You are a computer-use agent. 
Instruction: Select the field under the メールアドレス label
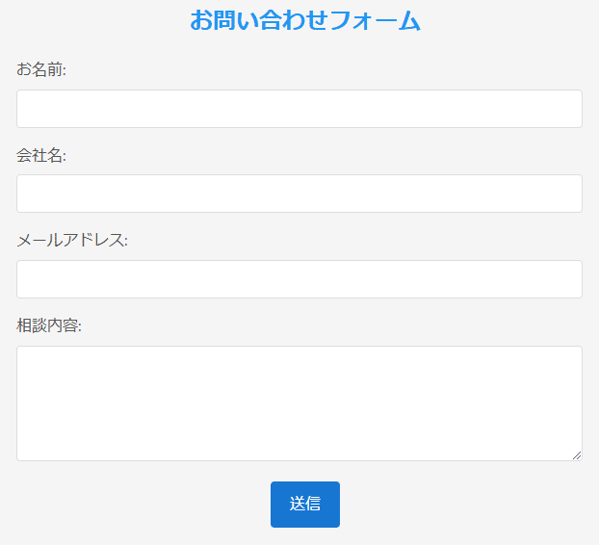point(299,279)
